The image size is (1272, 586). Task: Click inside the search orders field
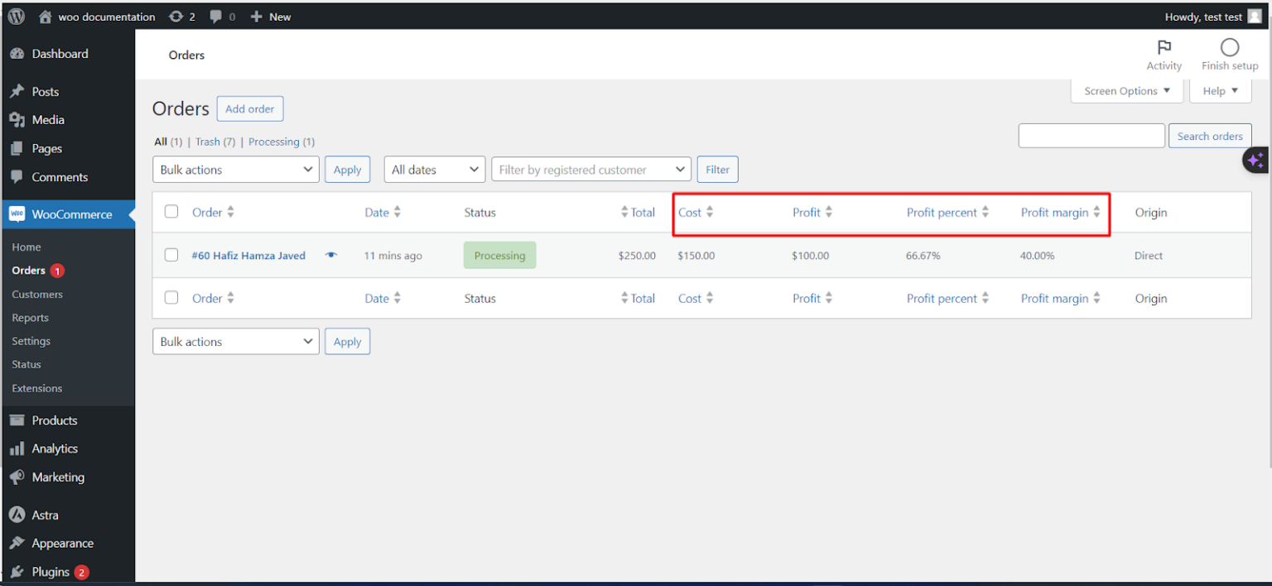(1091, 135)
